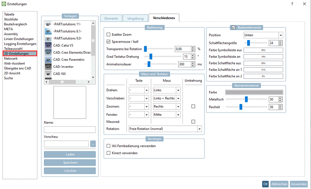This screenshot has height=189, width=311.
Task: Click the Farbe Symbolleiste aus color field
Action: pyautogui.click(x=263, y=50)
